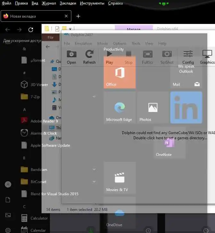
Task: Jump to letter A section header
Action: [25, 110]
